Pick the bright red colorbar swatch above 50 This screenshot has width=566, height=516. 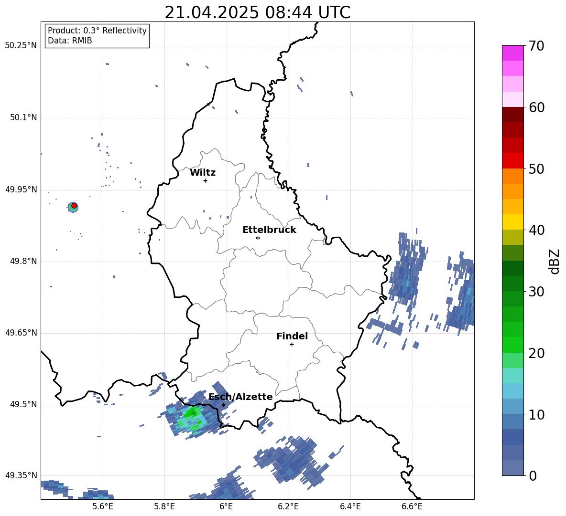512,161
